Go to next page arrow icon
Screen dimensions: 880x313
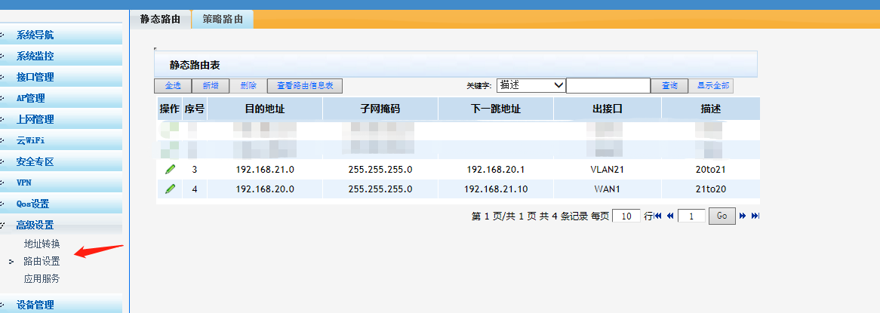(x=743, y=216)
